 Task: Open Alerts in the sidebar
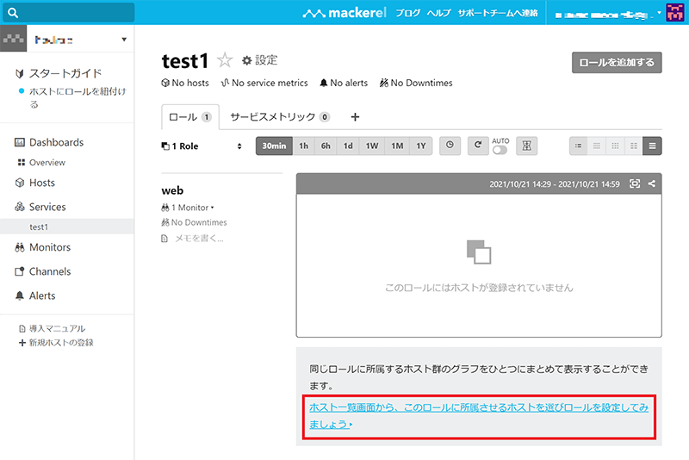[x=41, y=295]
